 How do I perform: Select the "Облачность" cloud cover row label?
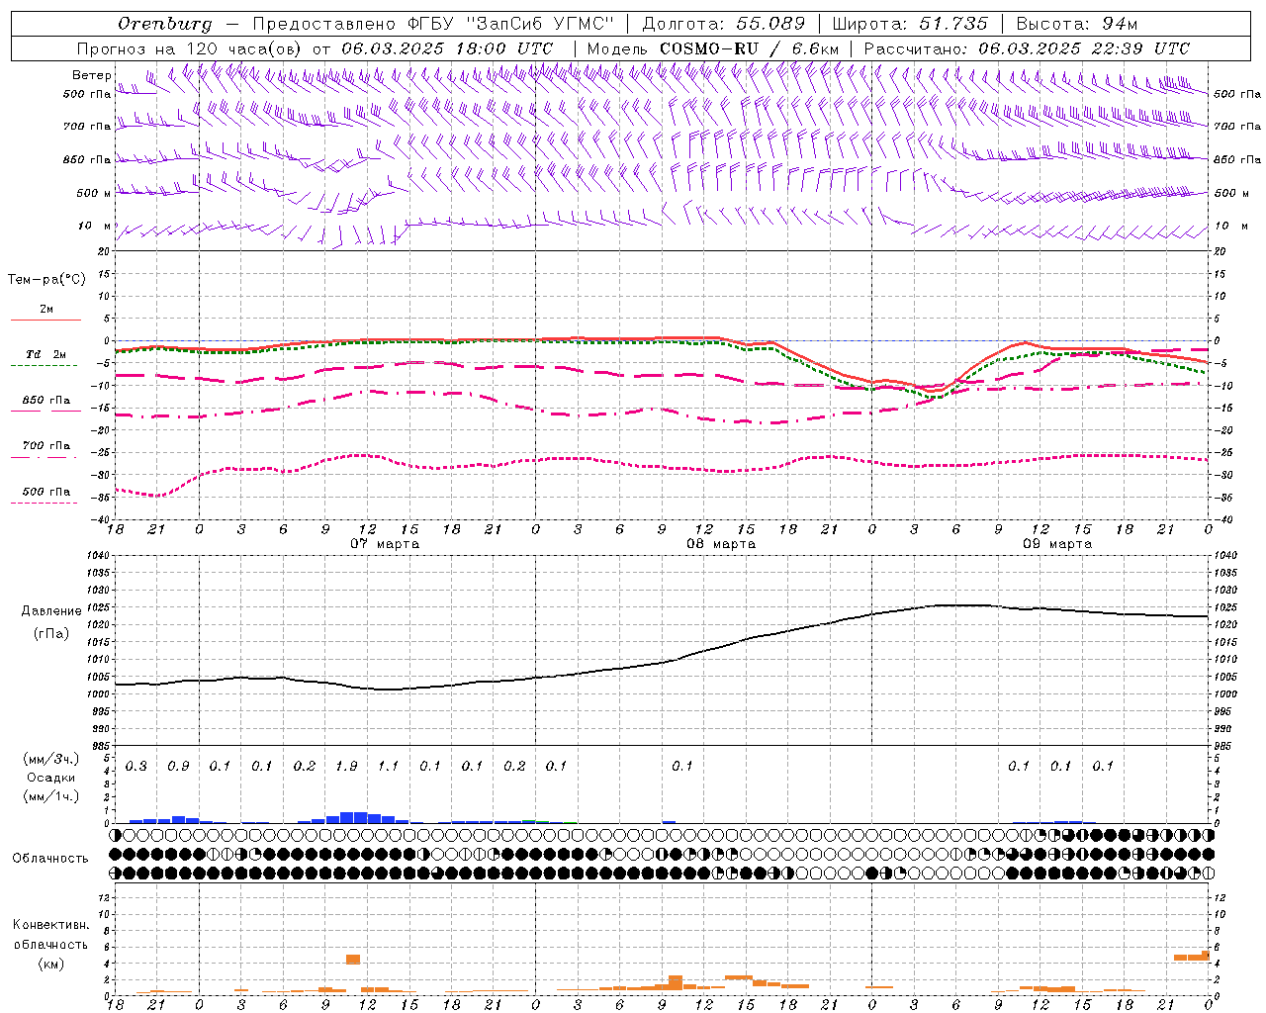pyautogui.click(x=50, y=858)
